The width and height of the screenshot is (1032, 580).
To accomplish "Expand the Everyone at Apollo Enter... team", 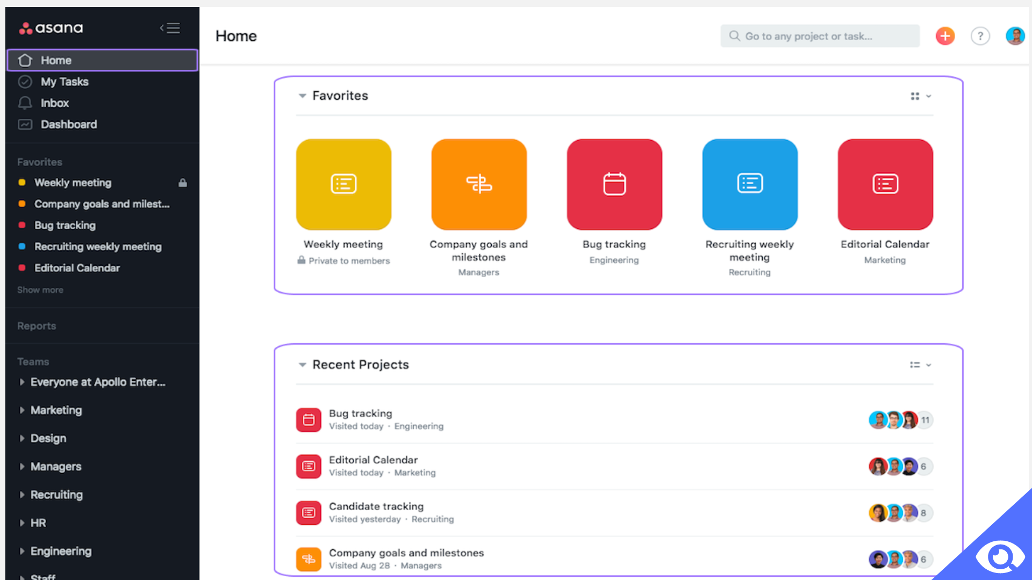I will 22,382.
